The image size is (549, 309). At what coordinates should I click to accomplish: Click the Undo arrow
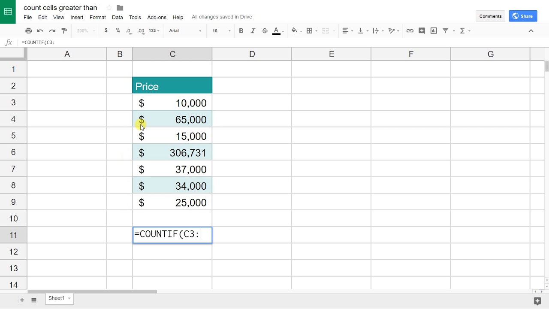(x=40, y=30)
